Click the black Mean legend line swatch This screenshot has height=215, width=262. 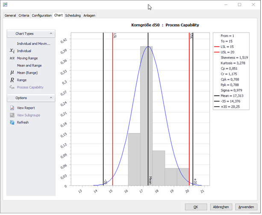point(217,96)
